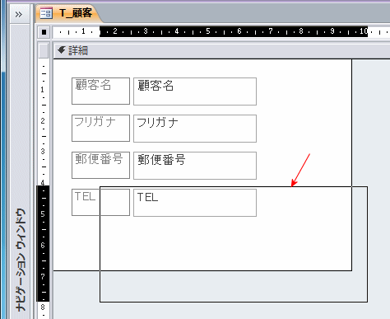Select the 郵便番号 text box
This screenshot has width=390, height=319.
(195, 166)
